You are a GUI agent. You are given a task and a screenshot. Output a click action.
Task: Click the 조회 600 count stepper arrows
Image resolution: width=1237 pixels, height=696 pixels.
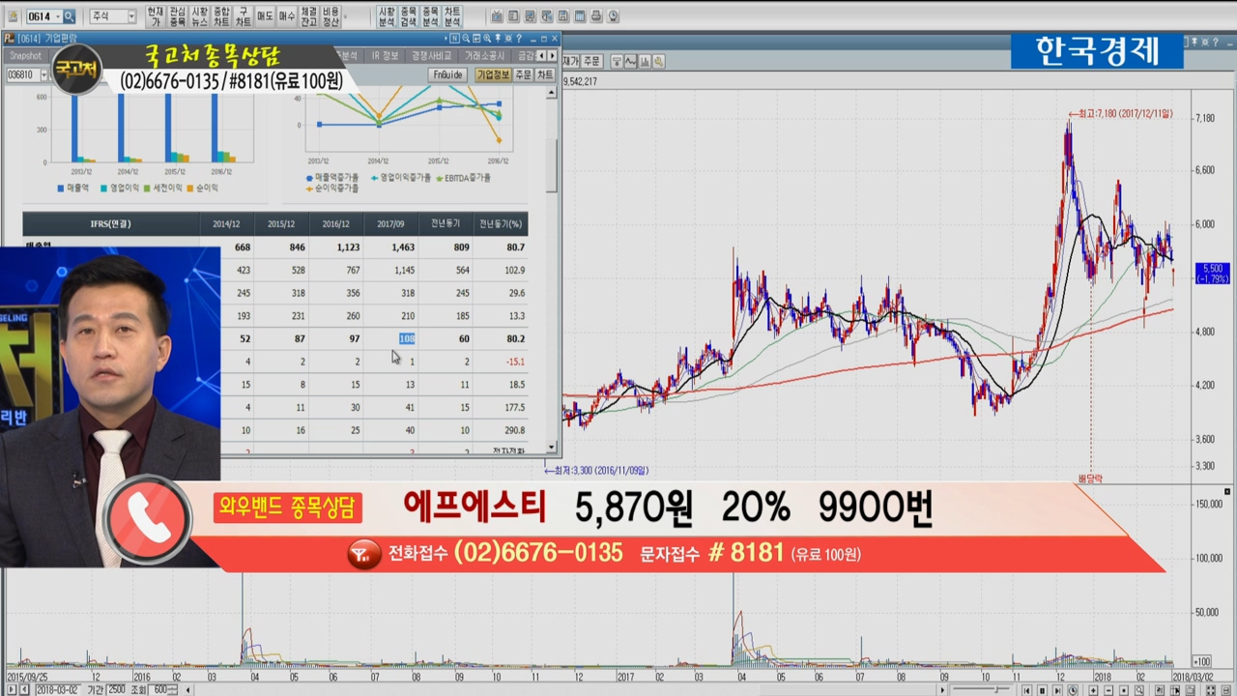coord(172,690)
